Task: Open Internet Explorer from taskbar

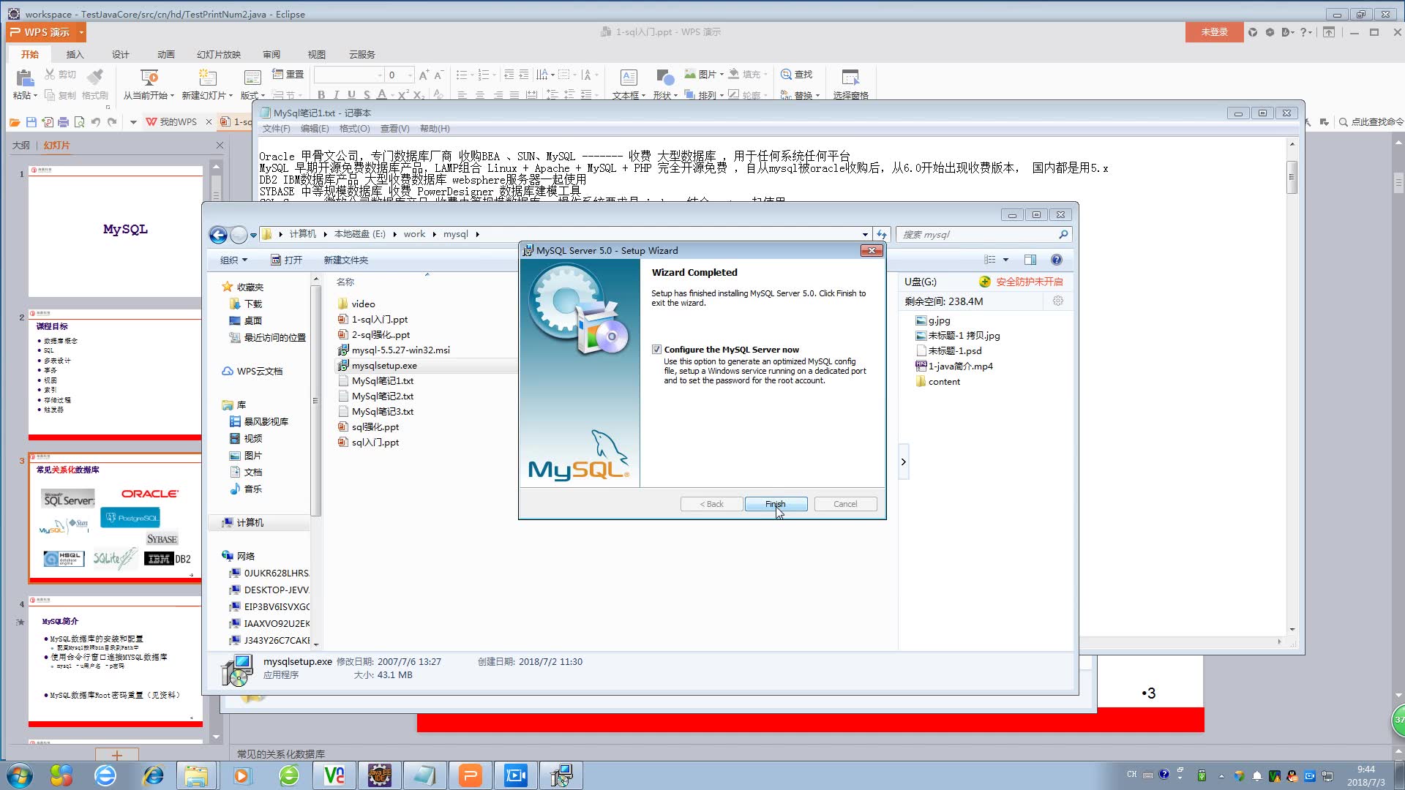Action: tap(153, 775)
